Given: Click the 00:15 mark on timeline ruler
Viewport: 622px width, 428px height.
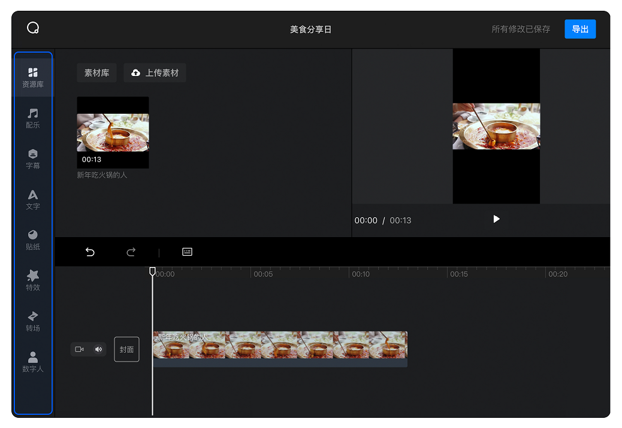Looking at the screenshot, I should click(459, 274).
